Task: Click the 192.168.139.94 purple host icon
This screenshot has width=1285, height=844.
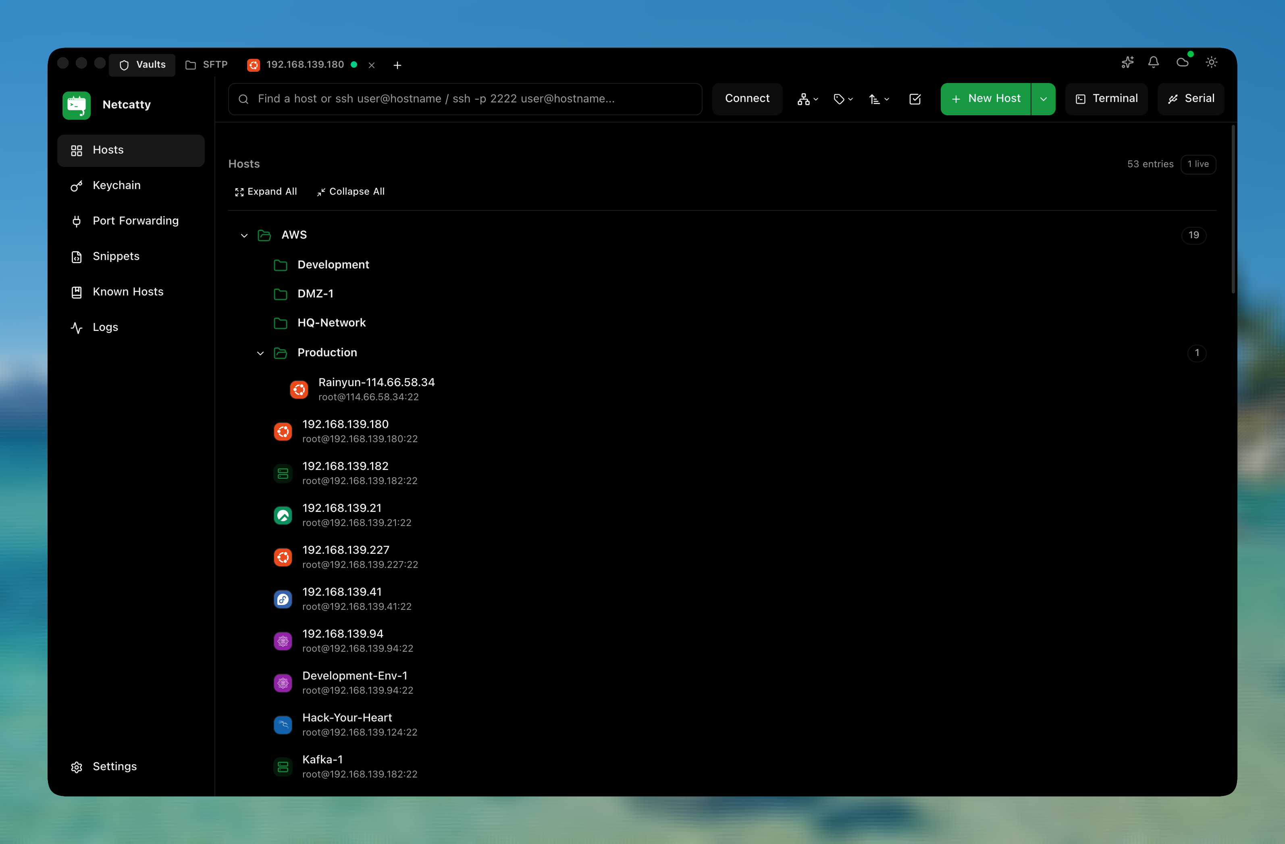Action: point(283,642)
